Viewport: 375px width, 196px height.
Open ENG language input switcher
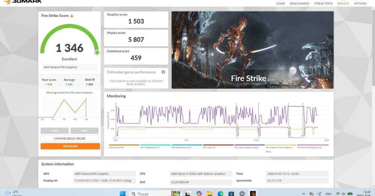click(x=328, y=194)
